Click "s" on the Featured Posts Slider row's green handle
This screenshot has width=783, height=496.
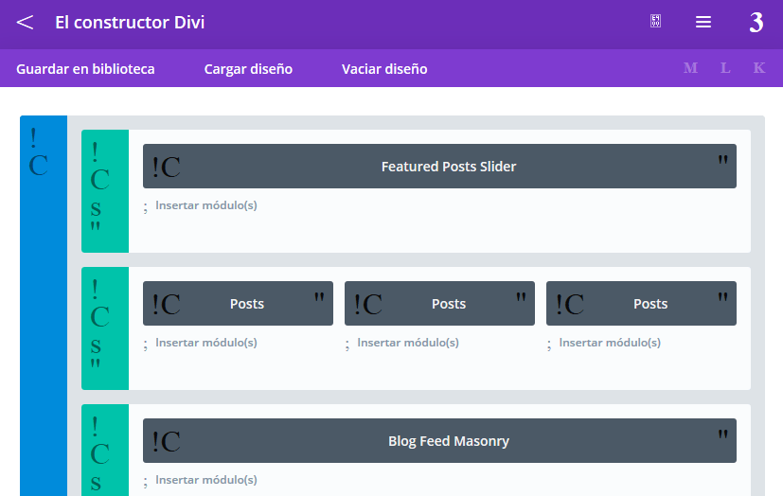[96, 208]
